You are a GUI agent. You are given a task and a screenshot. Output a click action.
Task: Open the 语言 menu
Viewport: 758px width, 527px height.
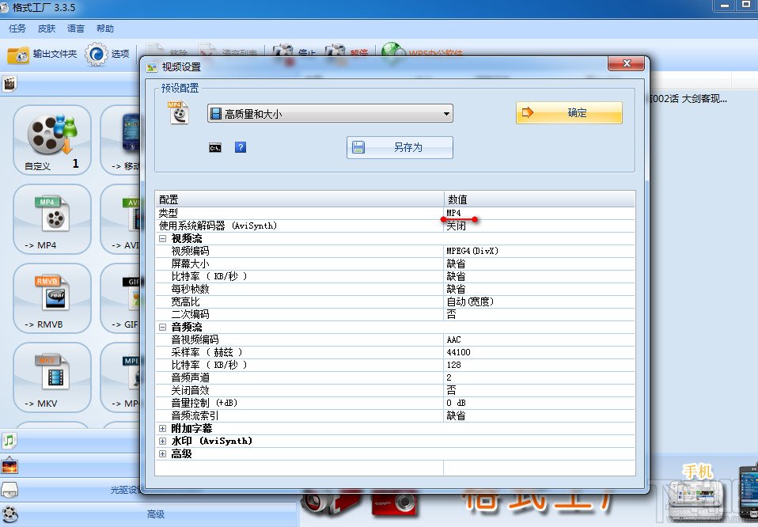tap(76, 28)
